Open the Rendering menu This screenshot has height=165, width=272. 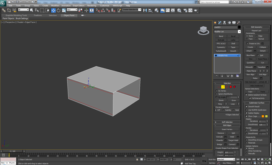tap(92, 6)
